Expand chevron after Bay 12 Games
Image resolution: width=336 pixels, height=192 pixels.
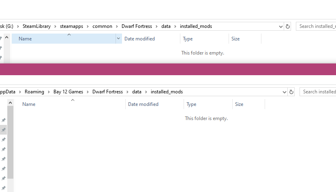pos(88,92)
